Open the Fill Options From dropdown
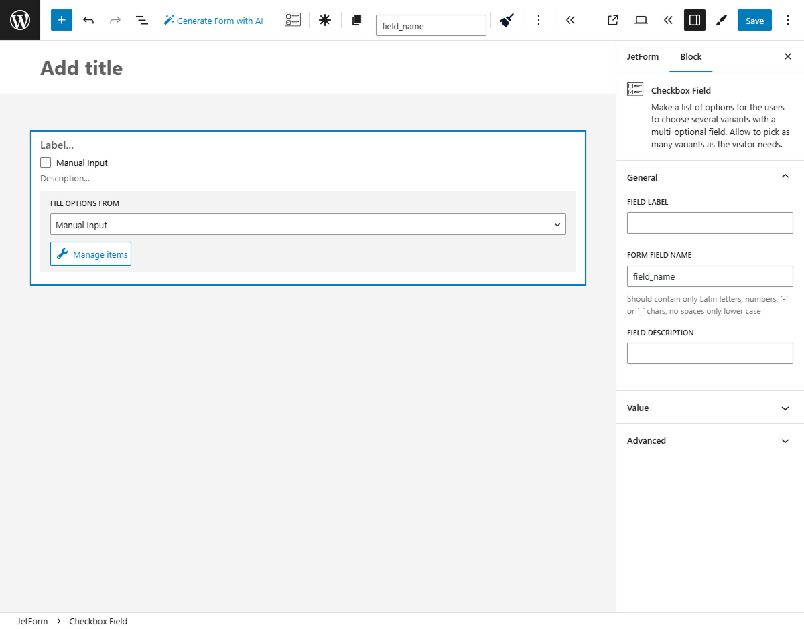This screenshot has height=629, width=804. click(x=308, y=224)
